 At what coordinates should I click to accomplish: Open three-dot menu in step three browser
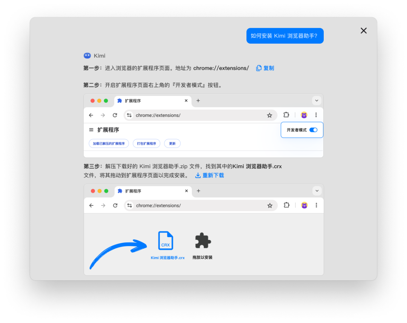(316, 205)
